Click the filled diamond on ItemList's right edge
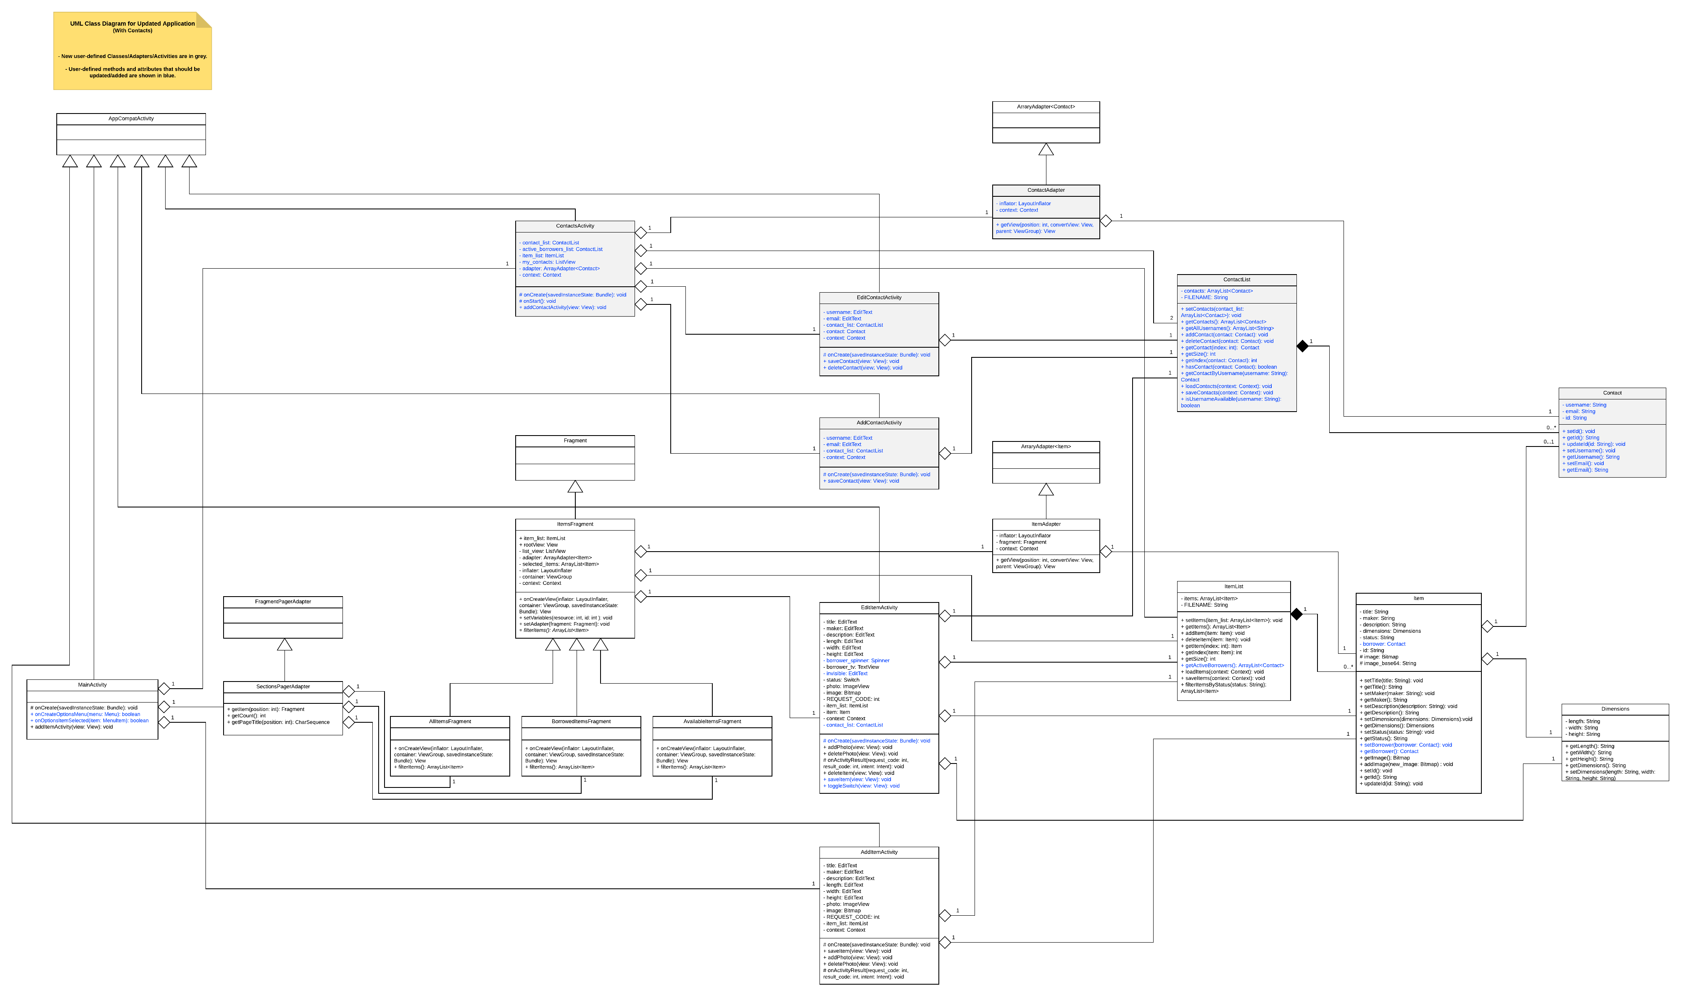The width and height of the screenshot is (1681, 996). [1296, 613]
